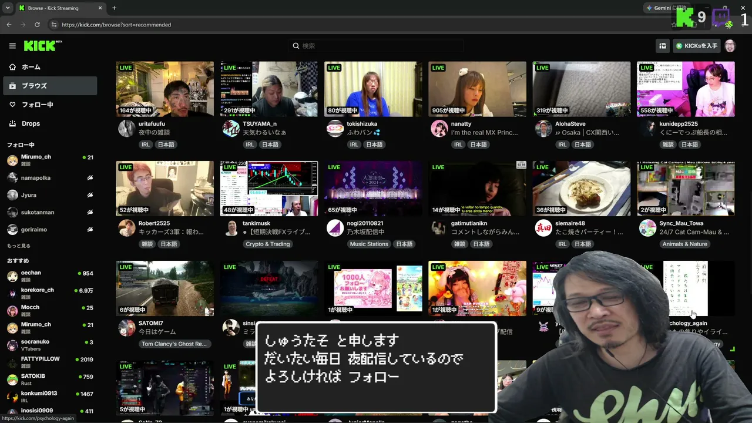This screenshot has height=423, width=752.
Task: Click the KICKsを入手 button
Action: point(697,46)
